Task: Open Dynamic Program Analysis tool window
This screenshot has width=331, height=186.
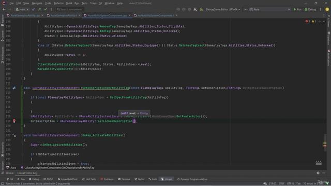Action: (x=192, y=179)
